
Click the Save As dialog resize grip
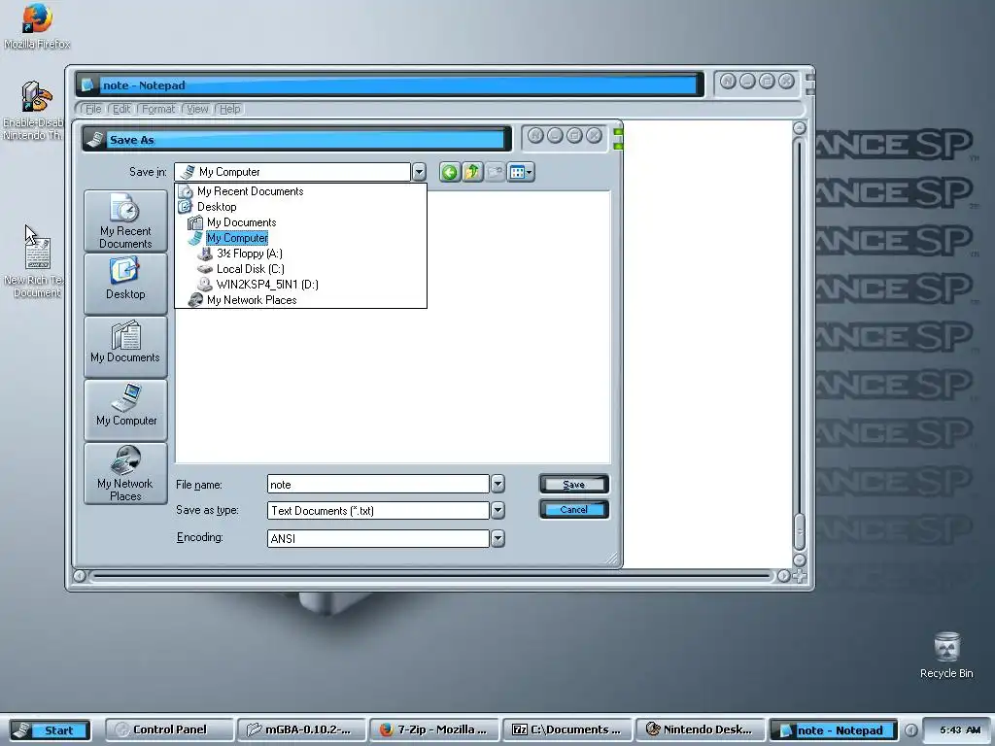point(612,559)
